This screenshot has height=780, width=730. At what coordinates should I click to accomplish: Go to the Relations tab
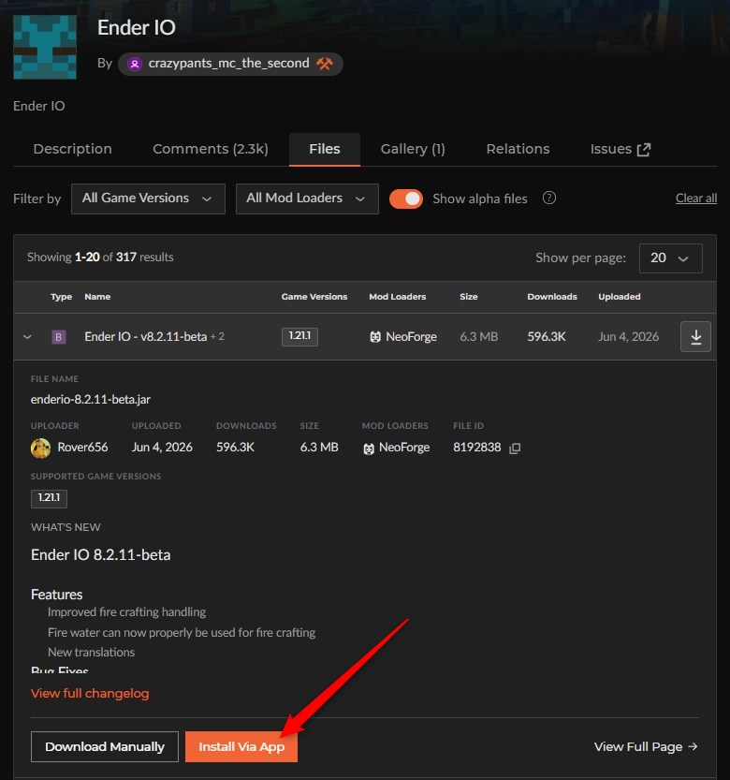[x=518, y=149]
